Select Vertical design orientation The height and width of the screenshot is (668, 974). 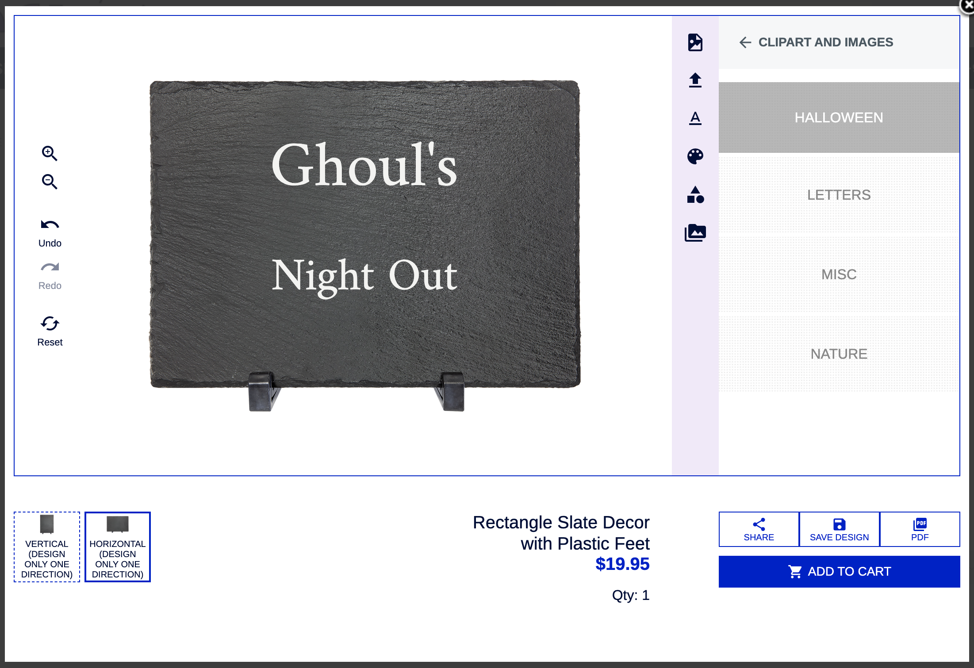coord(46,547)
